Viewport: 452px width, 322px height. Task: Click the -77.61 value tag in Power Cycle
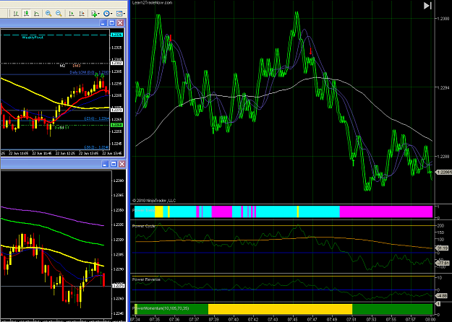(443, 263)
